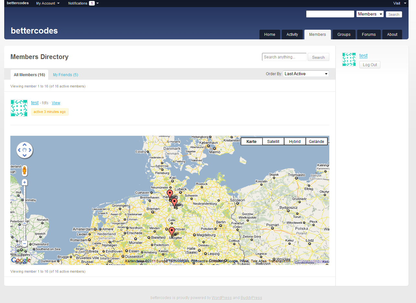
Task: Switch map type to Hybrid
Action: [295, 141]
